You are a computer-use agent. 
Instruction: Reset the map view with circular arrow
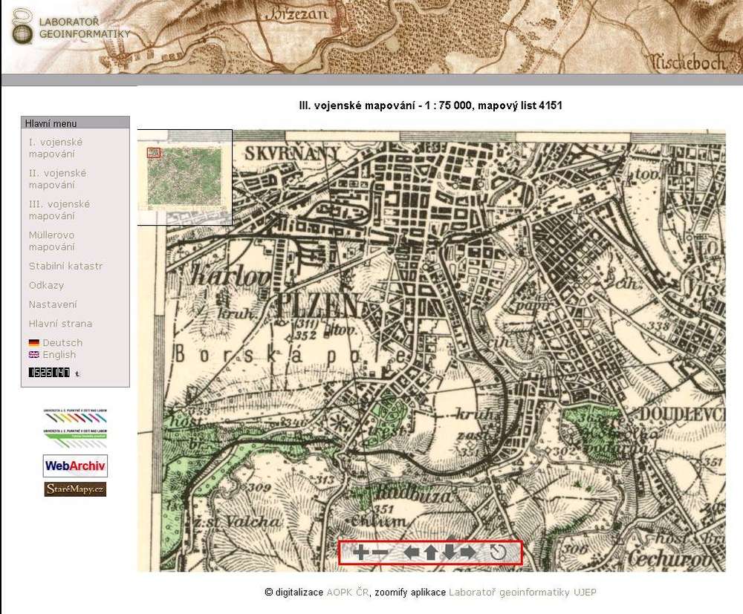(498, 552)
